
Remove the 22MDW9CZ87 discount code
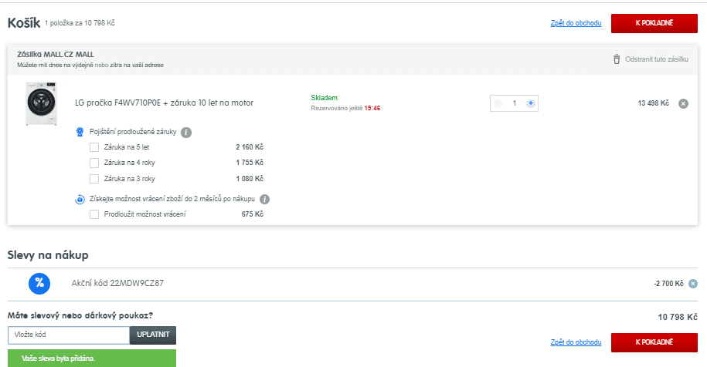pos(693,284)
